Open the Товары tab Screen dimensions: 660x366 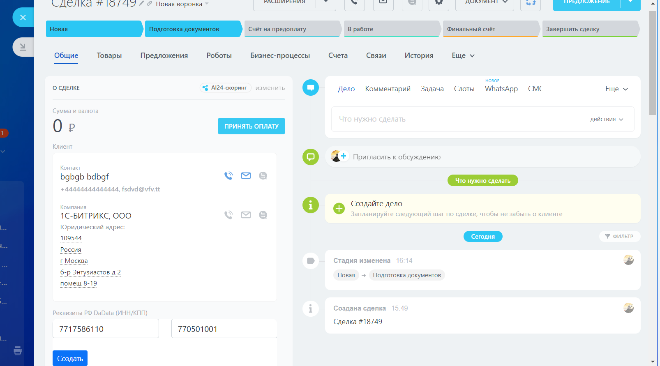(109, 55)
